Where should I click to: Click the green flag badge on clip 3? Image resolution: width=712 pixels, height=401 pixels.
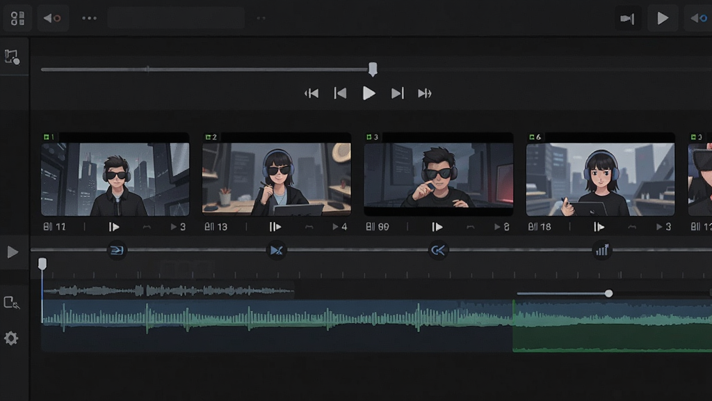[x=369, y=137]
